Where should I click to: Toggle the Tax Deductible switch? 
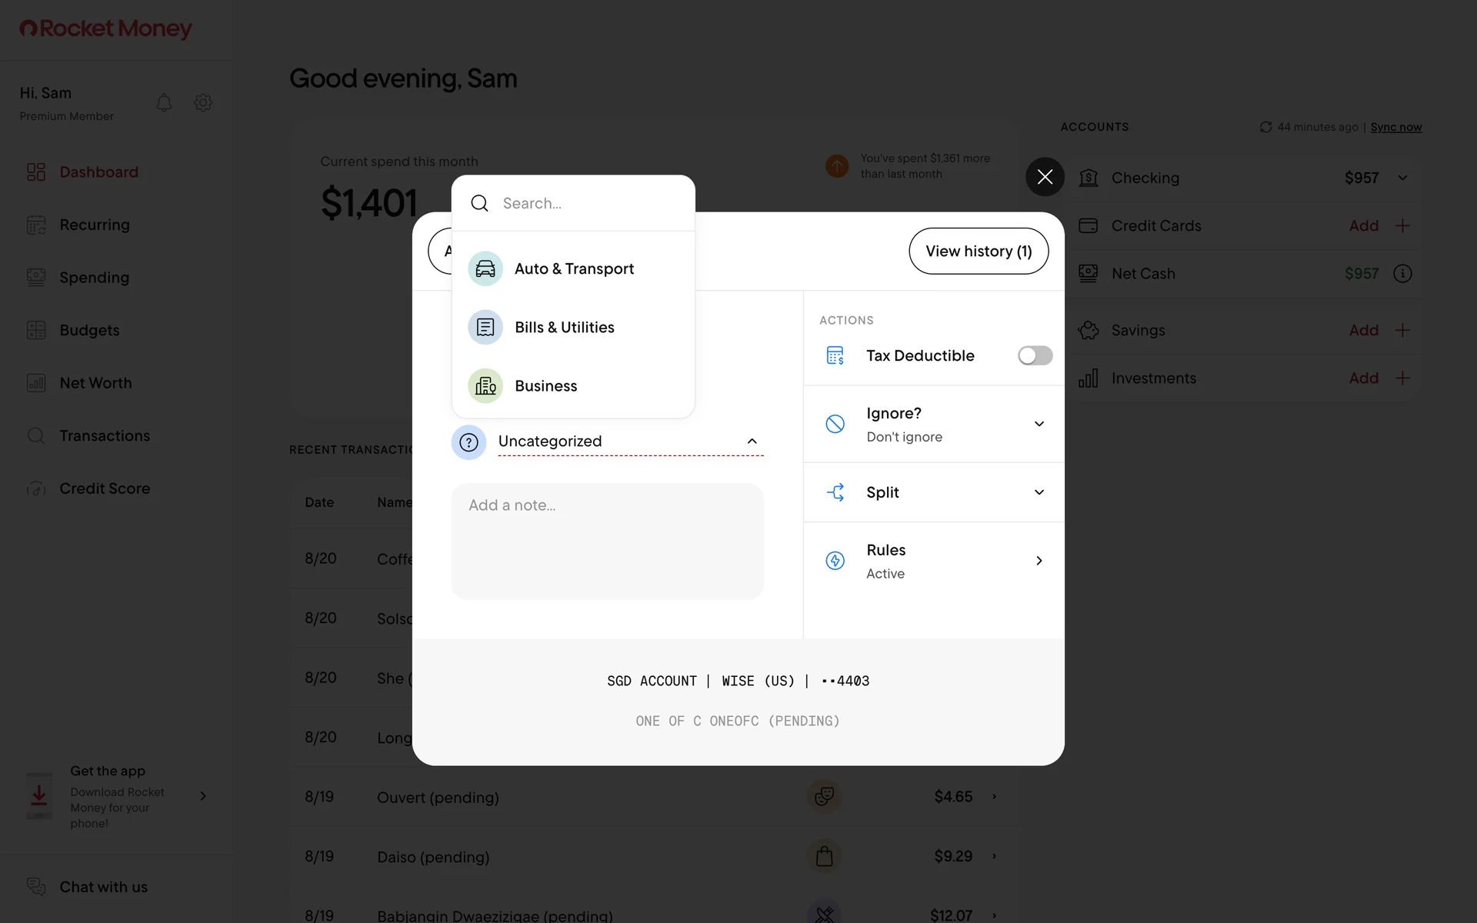pyautogui.click(x=1035, y=355)
